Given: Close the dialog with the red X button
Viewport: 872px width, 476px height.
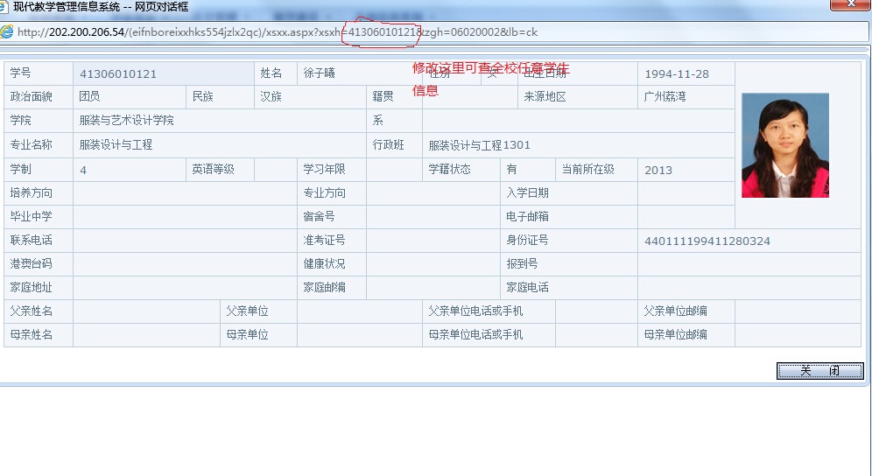Looking at the screenshot, I should (x=850, y=3).
